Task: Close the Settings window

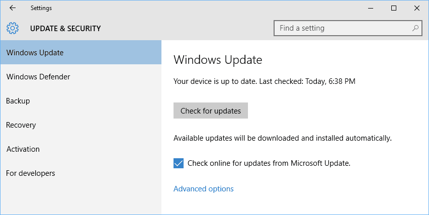Action: (417, 8)
